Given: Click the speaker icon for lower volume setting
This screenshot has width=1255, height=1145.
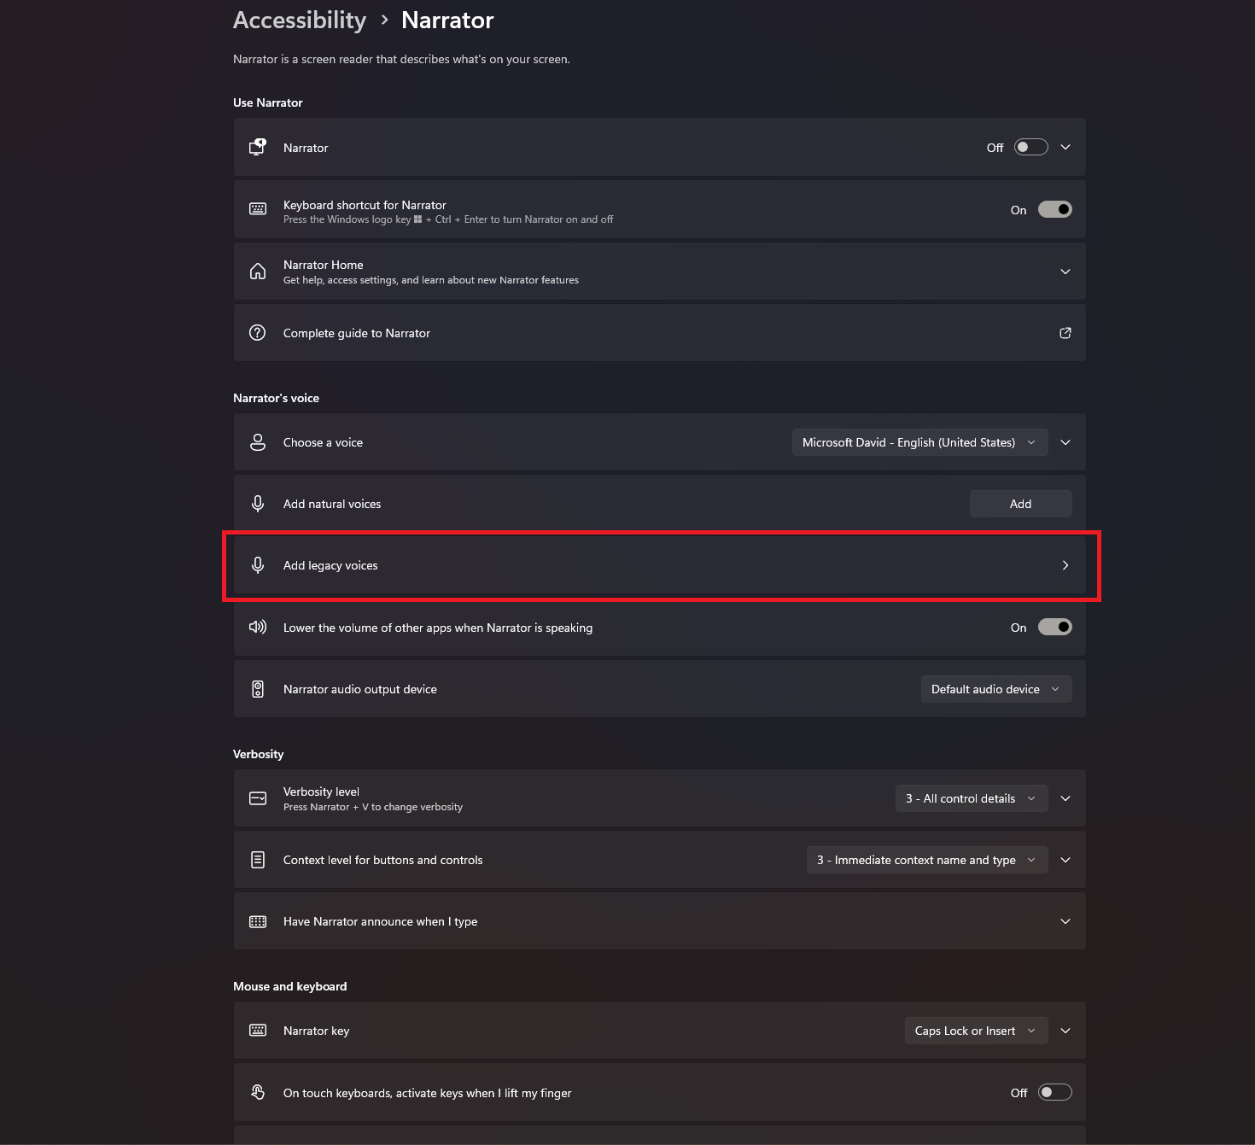Looking at the screenshot, I should point(257,628).
